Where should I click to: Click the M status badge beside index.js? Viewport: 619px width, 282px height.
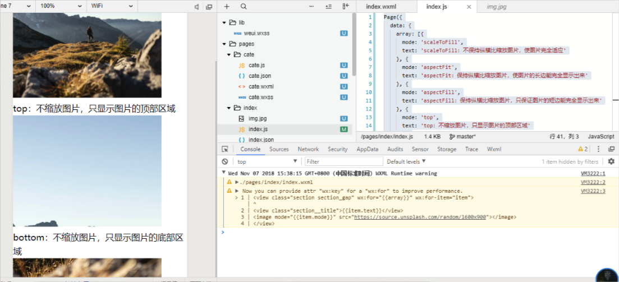[344, 129]
